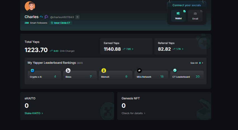Screen dimensions: 238x130
Task: Open the MemeX leaderboard card
Action: click(116, 76)
